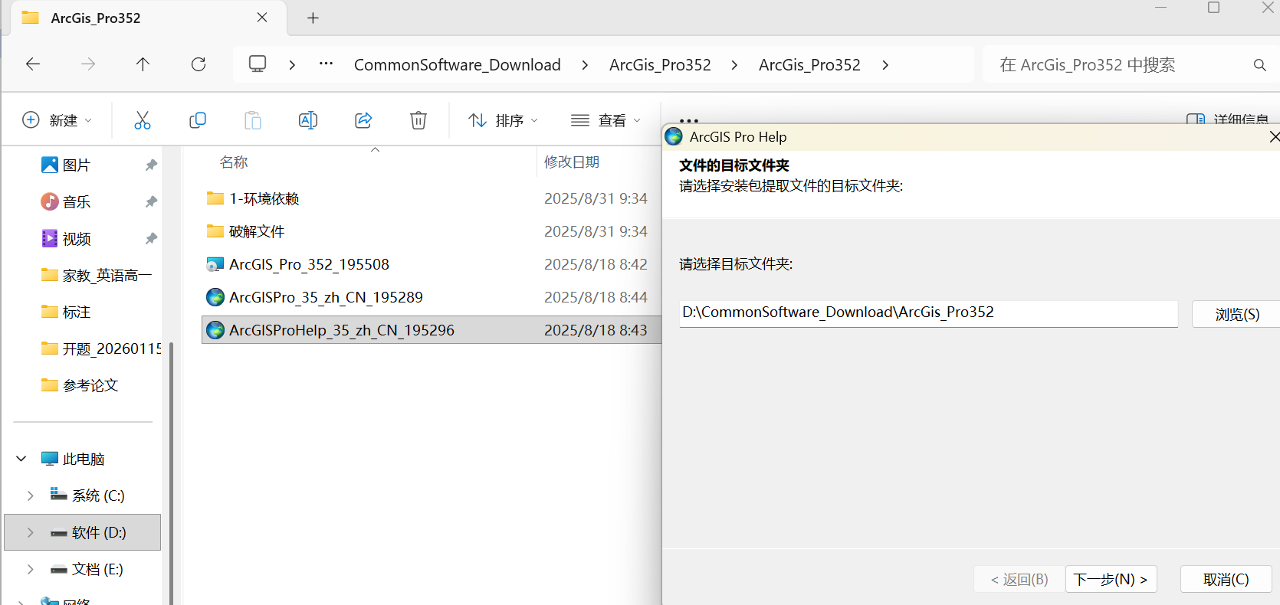Click the Delete trash icon
Viewport: 1280px width, 605px height.
(x=418, y=120)
